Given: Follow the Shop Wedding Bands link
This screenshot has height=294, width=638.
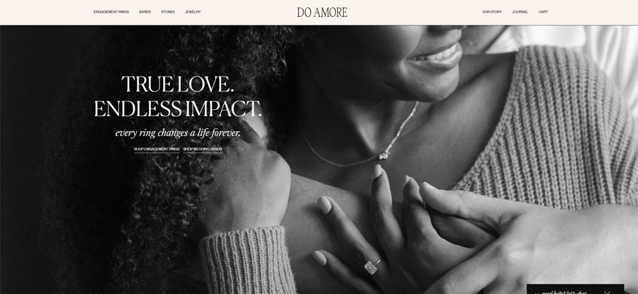Looking at the screenshot, I should point(203,149).
